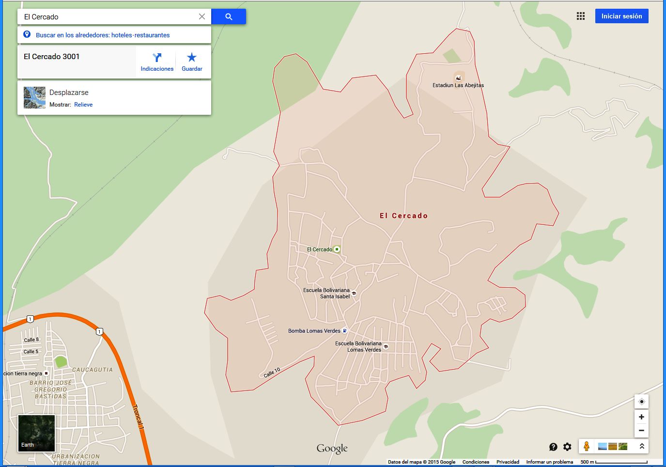Switch to Earth satellite view

point(36,433)
